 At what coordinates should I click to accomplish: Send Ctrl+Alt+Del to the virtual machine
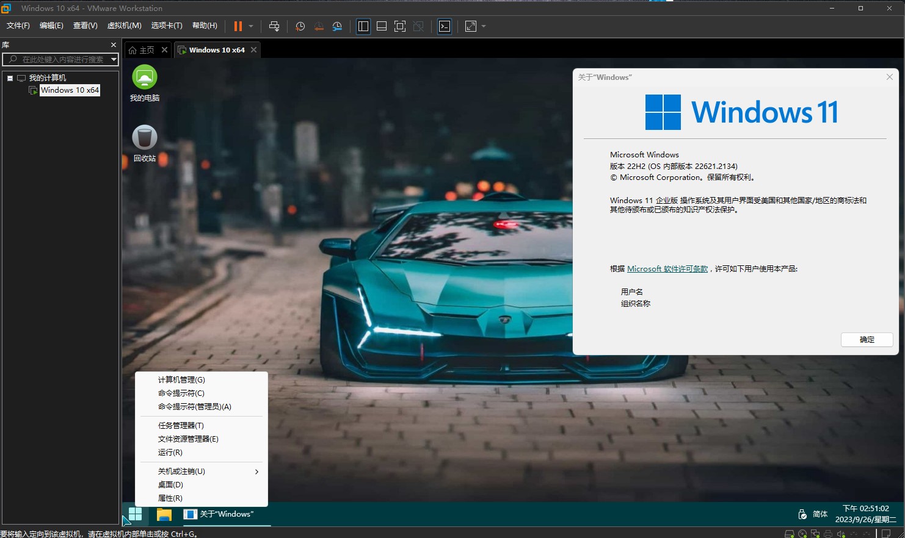coord(274,26)
